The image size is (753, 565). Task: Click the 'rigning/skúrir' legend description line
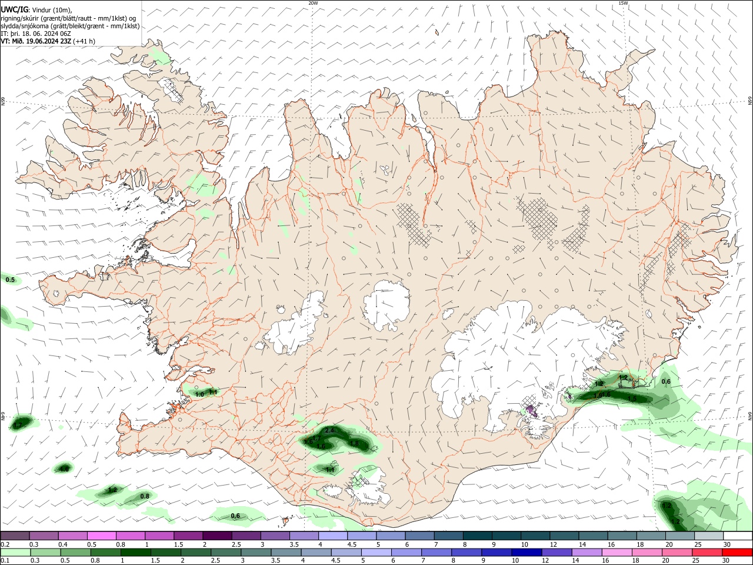(68, 18)
